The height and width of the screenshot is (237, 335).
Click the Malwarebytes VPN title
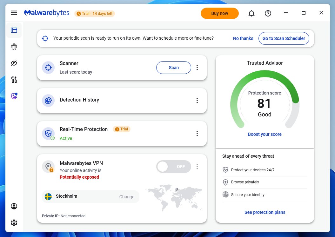[81, 163]
